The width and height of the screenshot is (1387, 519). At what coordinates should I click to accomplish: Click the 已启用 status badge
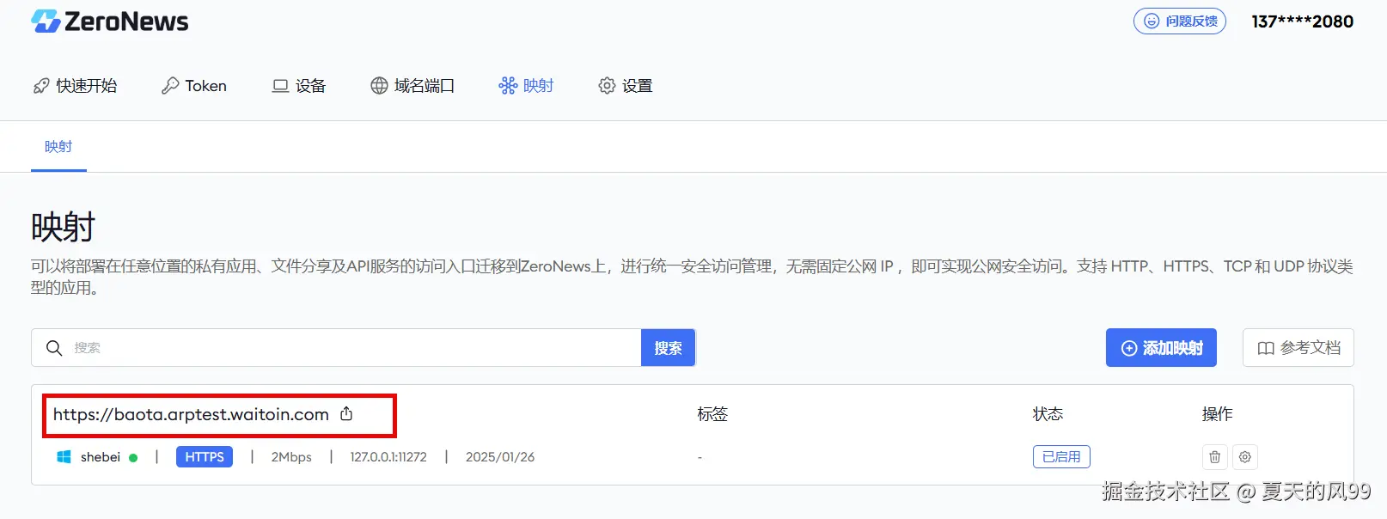[x=1061, y=457]
